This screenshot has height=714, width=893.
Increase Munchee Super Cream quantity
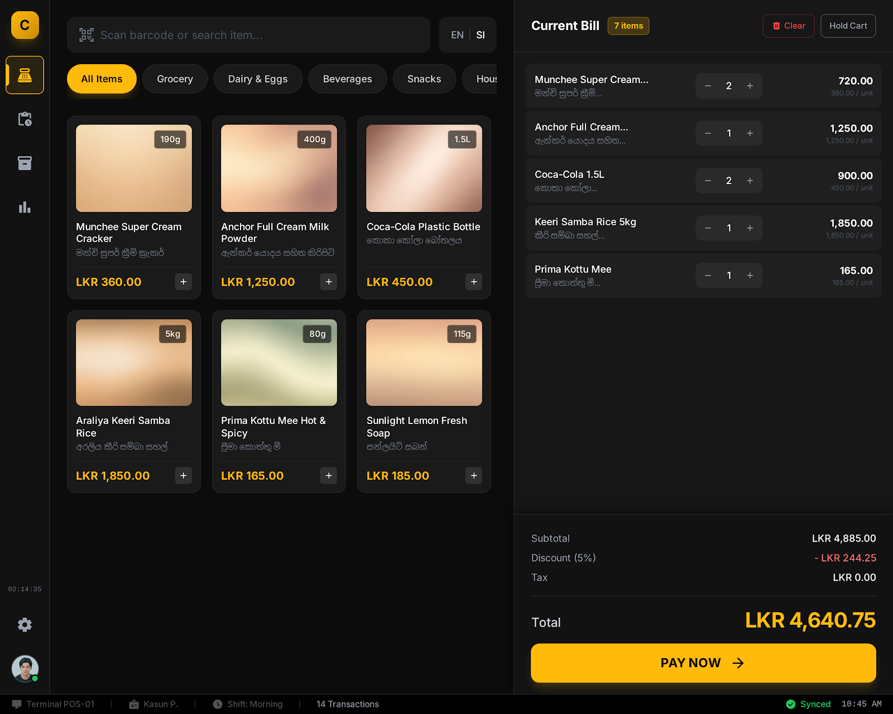(x=750, y=86)
